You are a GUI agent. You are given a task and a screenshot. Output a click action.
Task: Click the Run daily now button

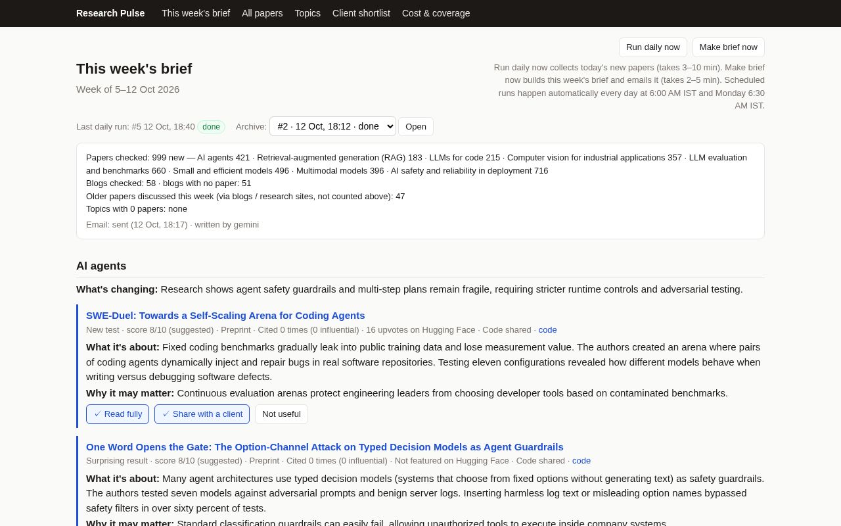tap(653, 47)
